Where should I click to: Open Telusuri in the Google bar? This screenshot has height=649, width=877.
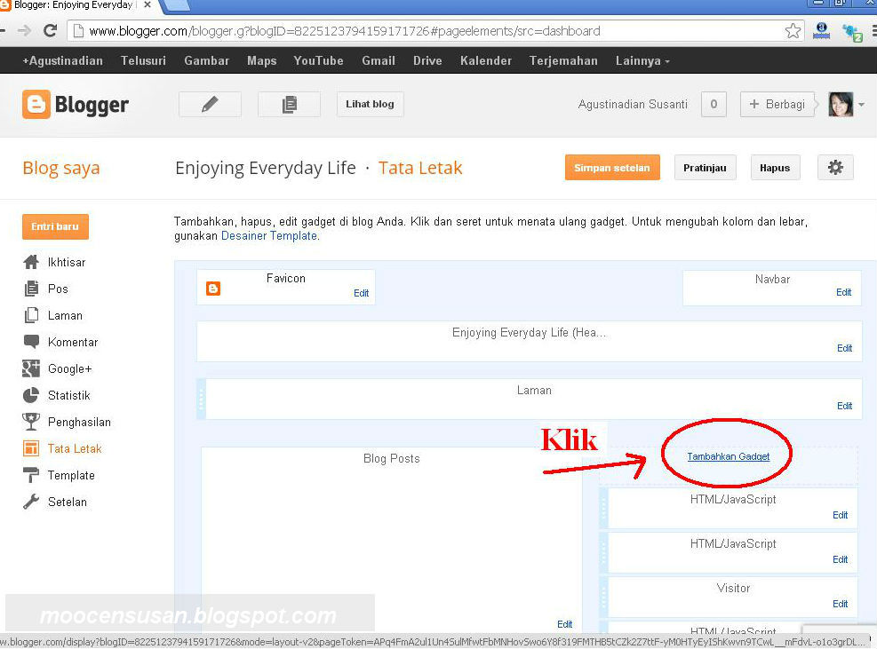[x=143, y=61]
